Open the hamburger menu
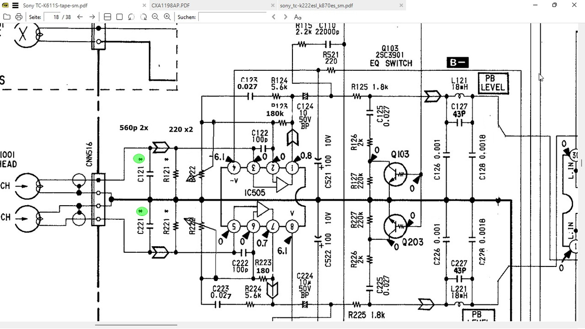 (15, 5)
